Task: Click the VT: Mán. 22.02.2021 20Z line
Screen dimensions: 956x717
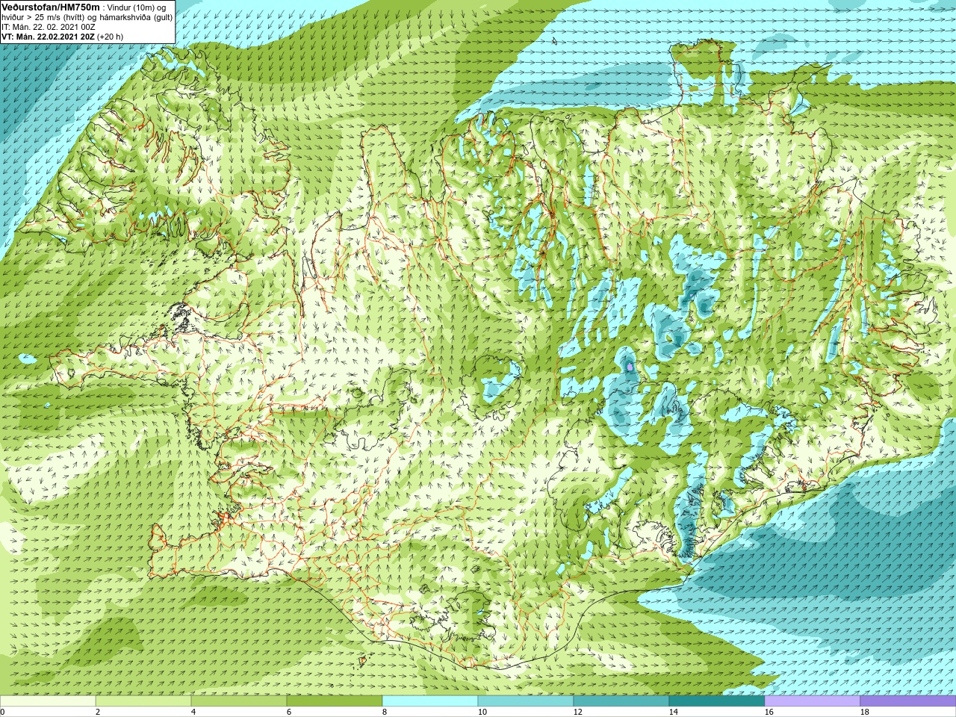Action: point(62,36)
